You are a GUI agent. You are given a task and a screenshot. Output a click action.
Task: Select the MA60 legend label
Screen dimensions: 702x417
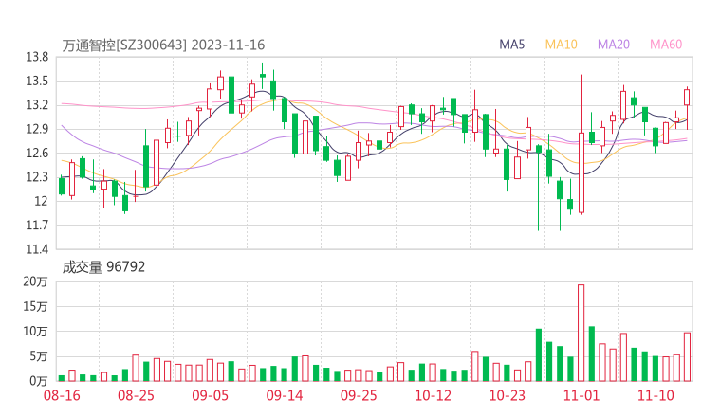coord(666,45)
